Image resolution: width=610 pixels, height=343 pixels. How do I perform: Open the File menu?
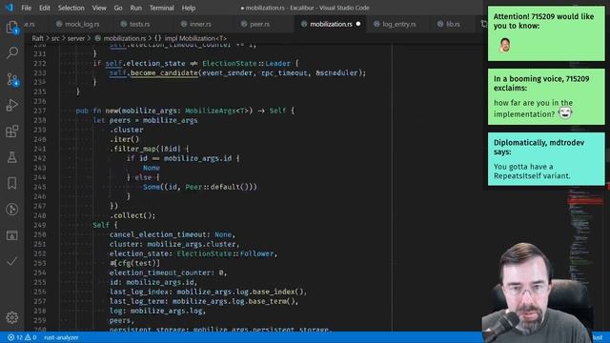click(x=27, y=8)
